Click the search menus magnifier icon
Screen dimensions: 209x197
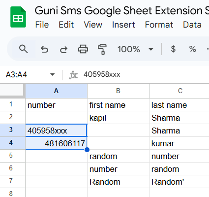pos(24,49)
